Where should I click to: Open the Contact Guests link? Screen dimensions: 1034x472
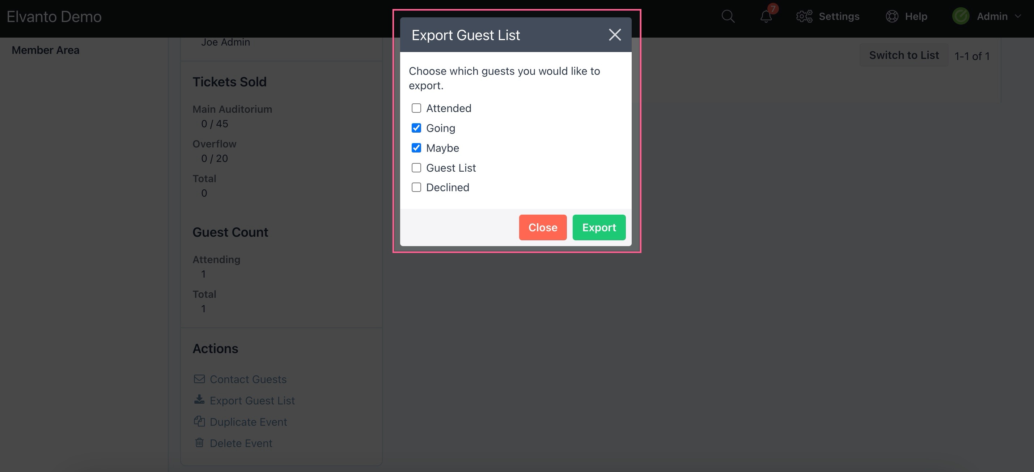coord(248,379)
